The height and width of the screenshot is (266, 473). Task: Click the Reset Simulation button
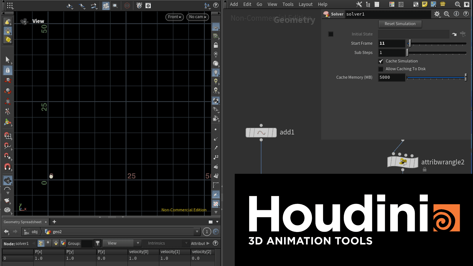coord(400,24)
